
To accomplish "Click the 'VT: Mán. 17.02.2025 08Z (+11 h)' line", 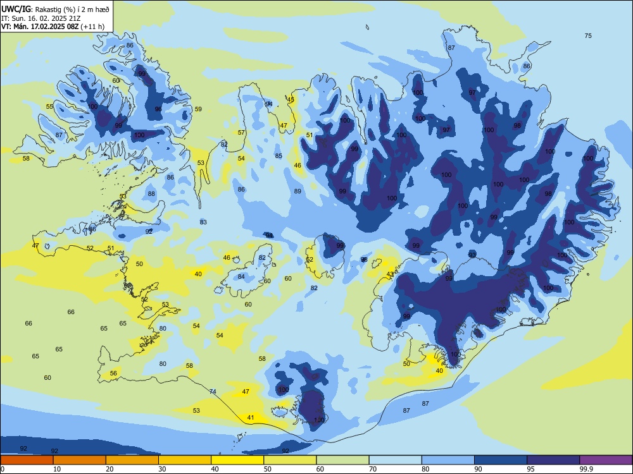I will tap(53, 27).
